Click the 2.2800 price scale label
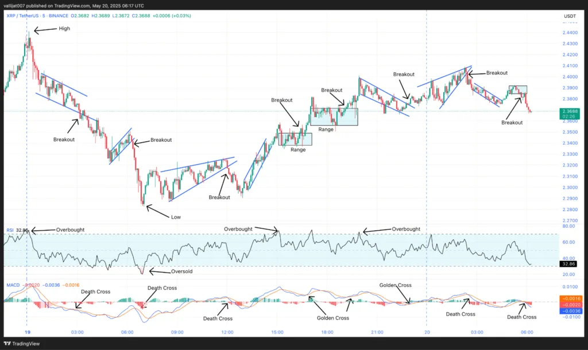 click(x=570, y=209)
